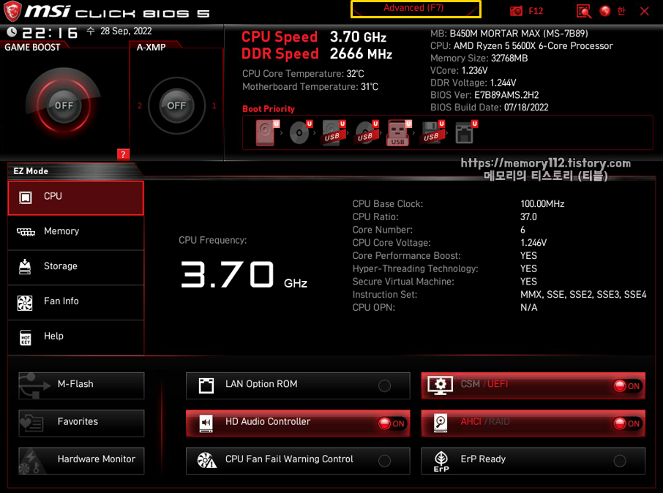Click CPU Ratio value 37.0
The width and height of the screenshot is (663, 493).
point(528,217)
